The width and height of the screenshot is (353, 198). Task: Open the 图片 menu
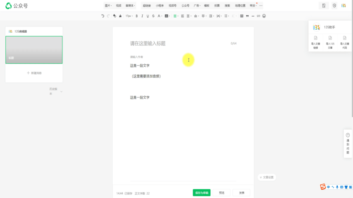tap(108, 6)
